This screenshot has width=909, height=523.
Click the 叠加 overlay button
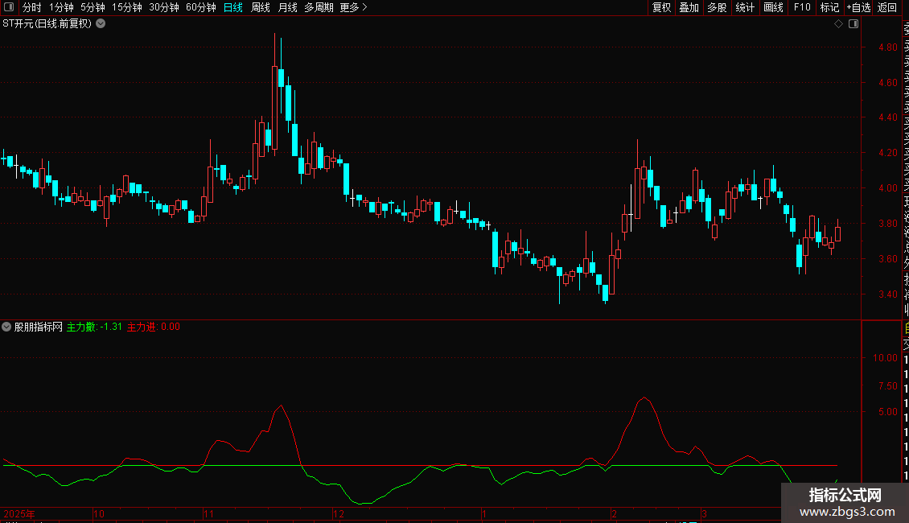pos(689,7)
